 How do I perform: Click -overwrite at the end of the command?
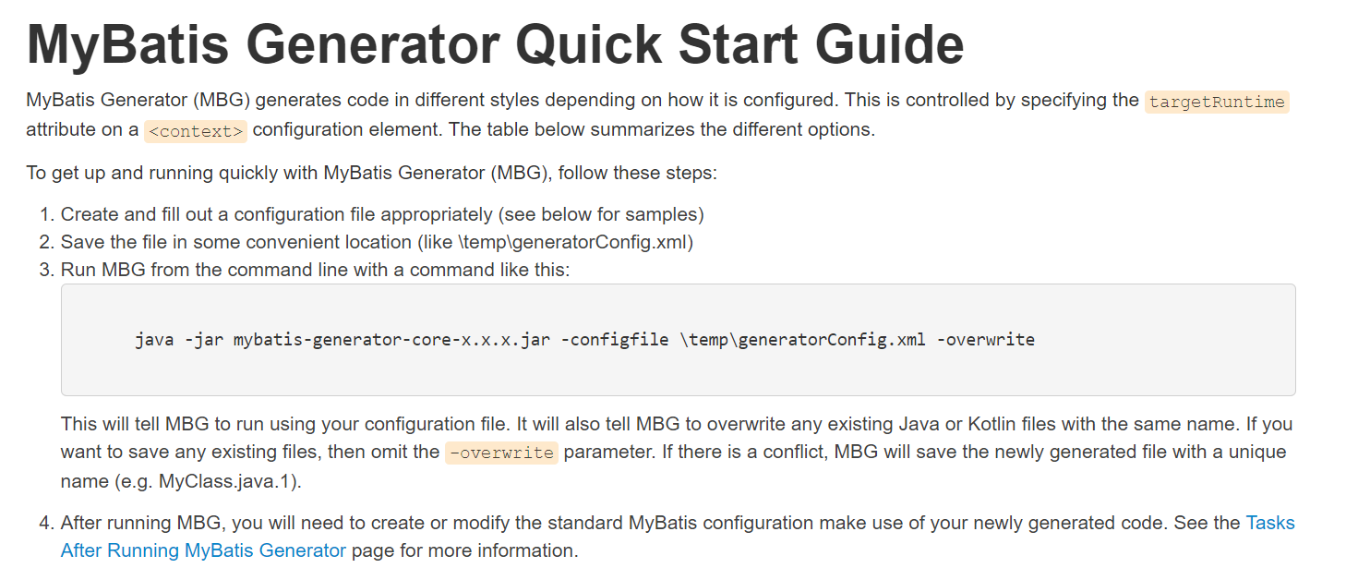click(x=985, y=340)
